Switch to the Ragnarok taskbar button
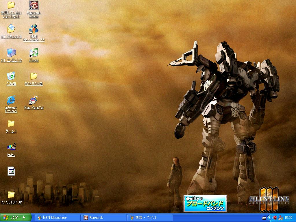The image size is (296, 222). tap(104, 218)
